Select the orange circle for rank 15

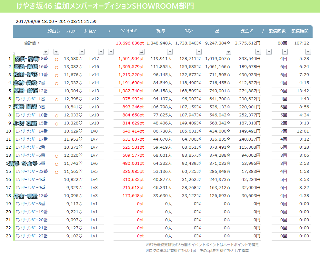(56, 172)
